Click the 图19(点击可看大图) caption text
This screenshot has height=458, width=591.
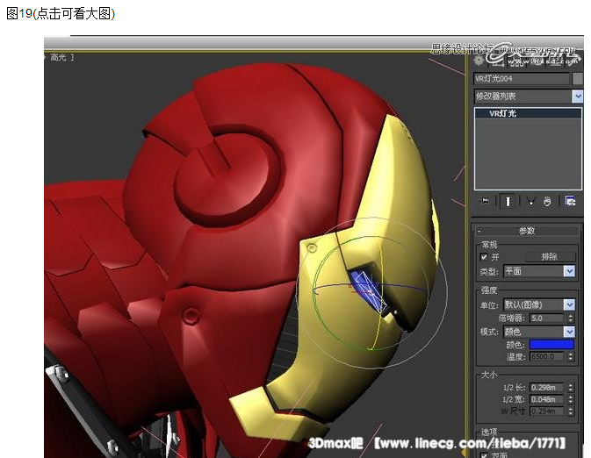61,14
